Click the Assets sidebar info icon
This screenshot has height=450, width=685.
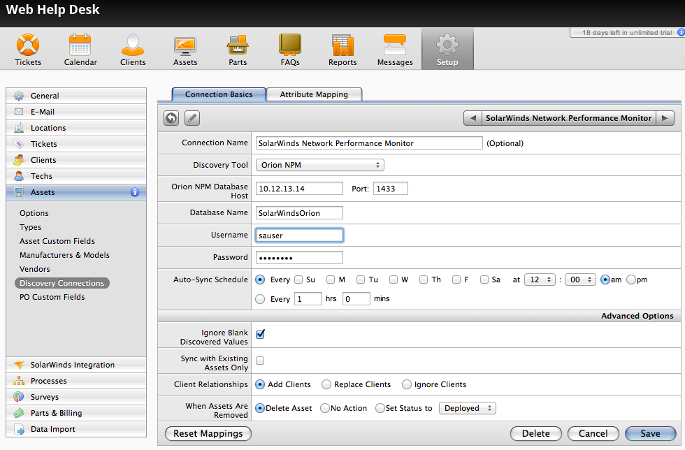click(134, 191)
